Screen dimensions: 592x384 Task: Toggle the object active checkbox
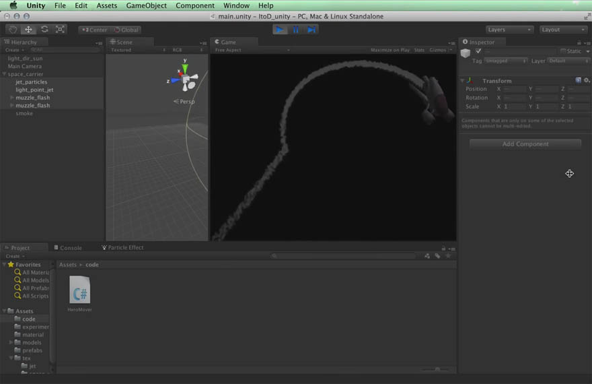pyautogui.click(x=478, y=51)
